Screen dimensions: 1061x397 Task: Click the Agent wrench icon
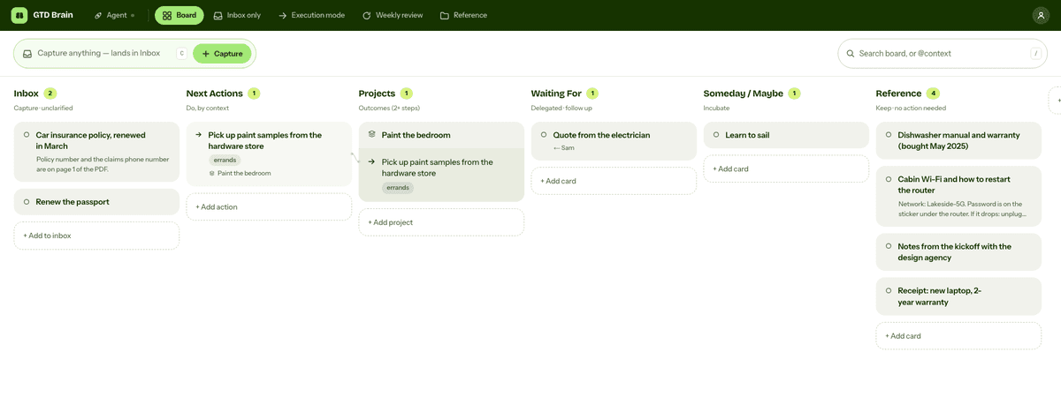[98, 15]
